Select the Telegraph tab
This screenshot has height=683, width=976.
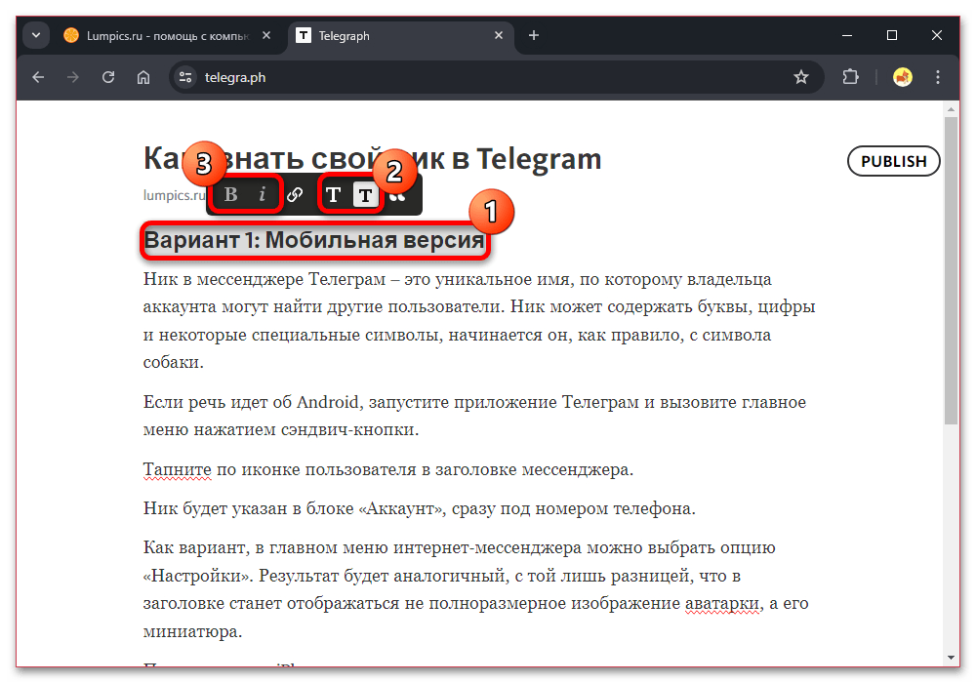[401, 36]
